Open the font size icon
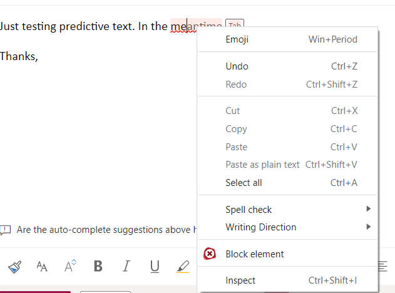The height and width of the screenshot is (293, 395). [x=42, y=267]
